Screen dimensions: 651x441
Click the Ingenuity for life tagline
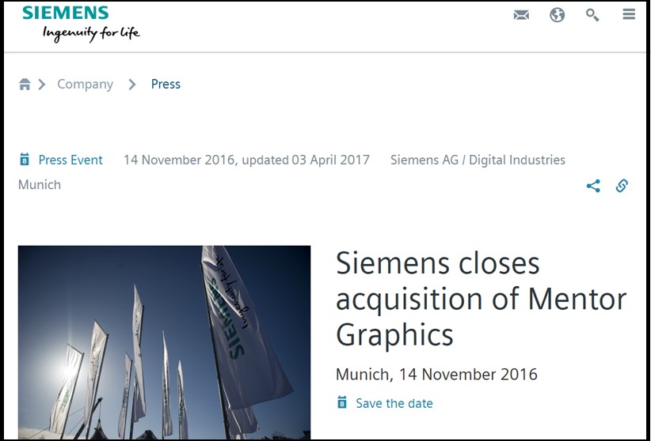point(91,33)
